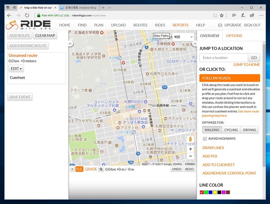Click the site security lock icon
The image size is (270, 204).
tap(39, 15)
